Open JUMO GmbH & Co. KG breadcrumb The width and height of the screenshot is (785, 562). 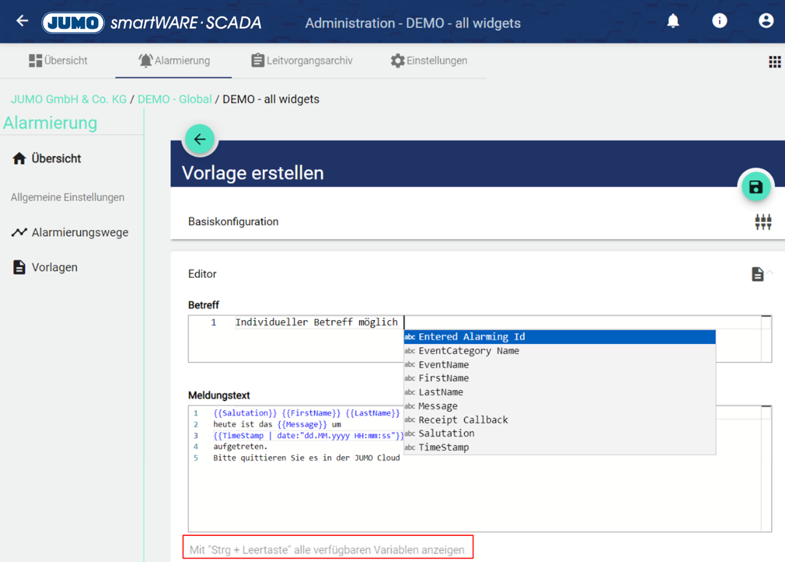coord(69,99)
